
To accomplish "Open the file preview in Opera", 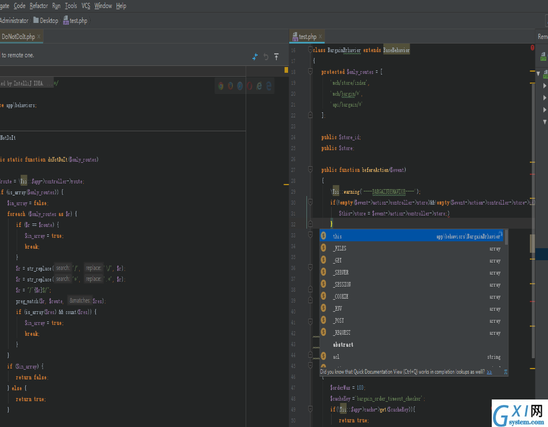I will point(250,86).
